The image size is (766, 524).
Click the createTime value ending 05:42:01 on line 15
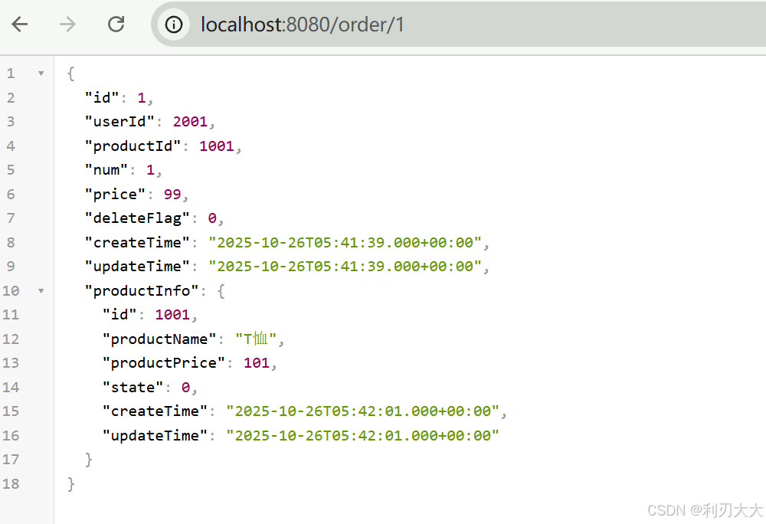tap(363, 411)
